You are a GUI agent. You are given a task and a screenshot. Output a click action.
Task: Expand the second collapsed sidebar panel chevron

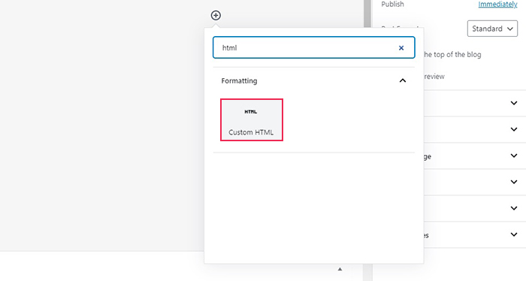514,129
